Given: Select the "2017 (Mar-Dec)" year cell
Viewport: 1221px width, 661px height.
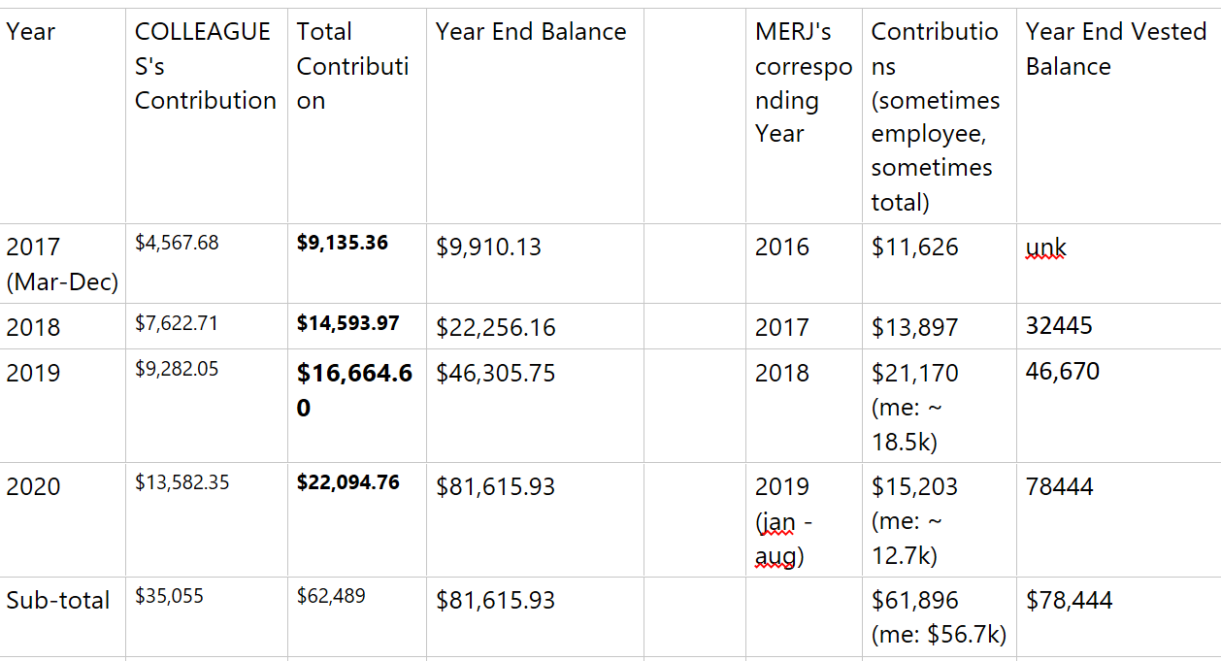Looking at the screenshot, I should tap(62, 264).
